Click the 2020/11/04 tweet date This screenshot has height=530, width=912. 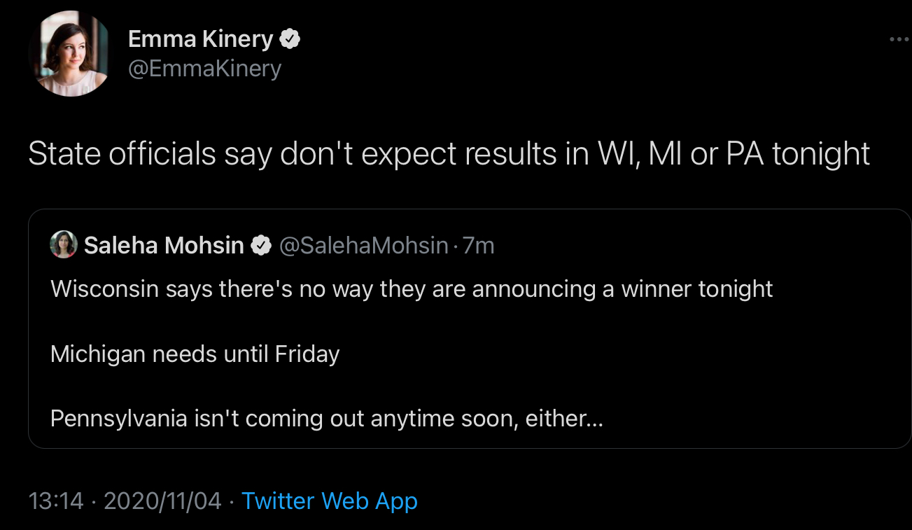point(162,501)
